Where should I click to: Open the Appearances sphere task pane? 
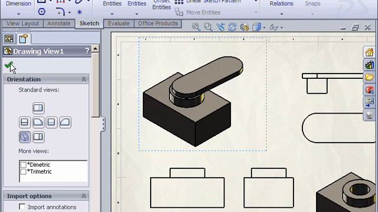(x=369, y=115)
